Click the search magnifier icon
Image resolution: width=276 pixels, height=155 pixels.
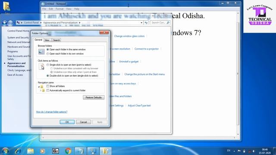(168, 23)
